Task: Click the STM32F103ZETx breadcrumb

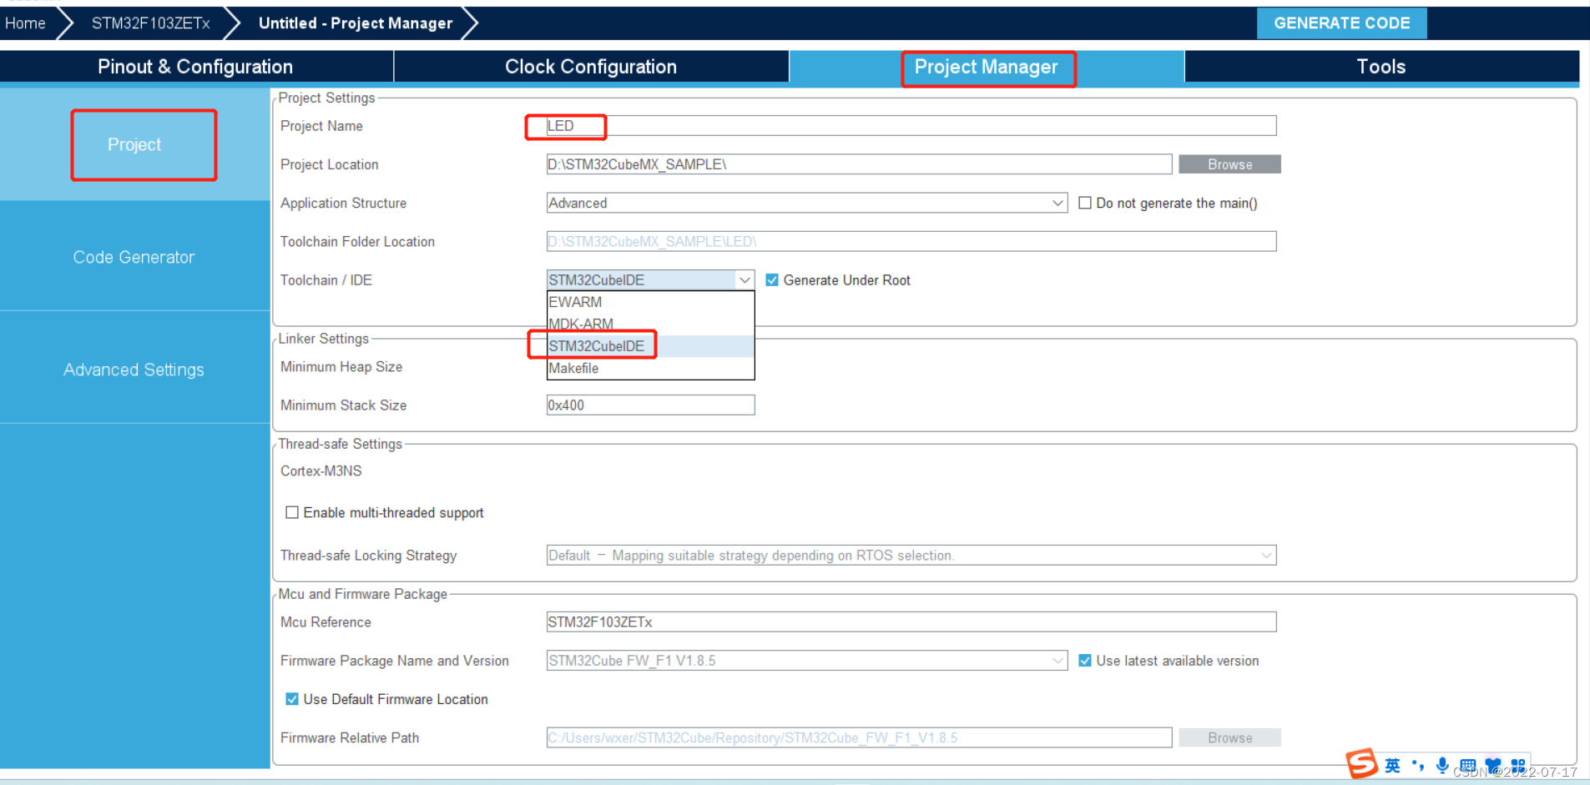Action: pyautogui.click(x=151, y=23)
